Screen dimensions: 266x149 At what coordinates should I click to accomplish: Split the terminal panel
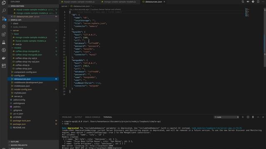(248, 117)
